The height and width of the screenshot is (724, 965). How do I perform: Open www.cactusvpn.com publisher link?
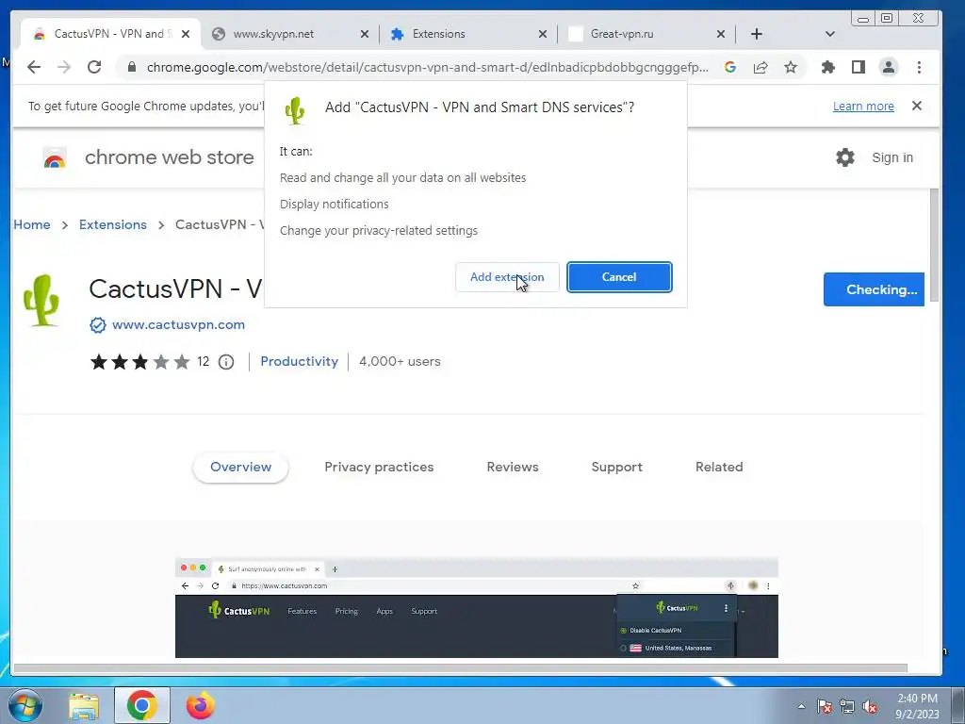tap(178, 324)
